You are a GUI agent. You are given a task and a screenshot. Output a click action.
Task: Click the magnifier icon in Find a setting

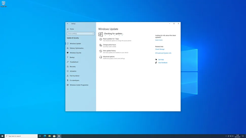tap(93, 34)
